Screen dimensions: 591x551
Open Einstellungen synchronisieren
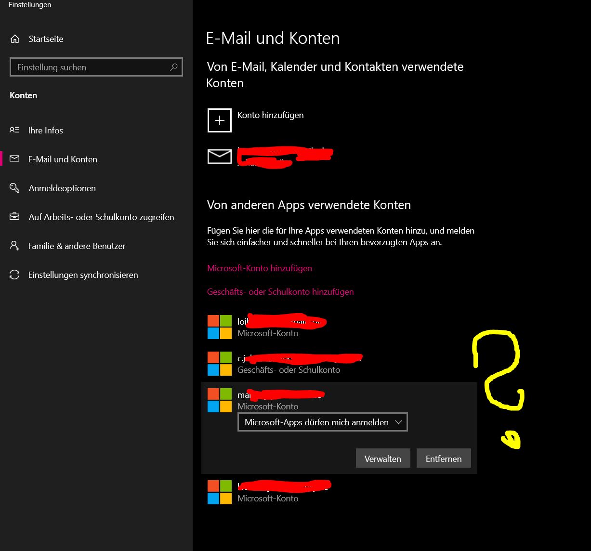tap(83, 275)
